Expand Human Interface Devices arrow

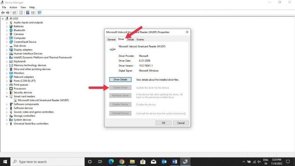(7, 54)
